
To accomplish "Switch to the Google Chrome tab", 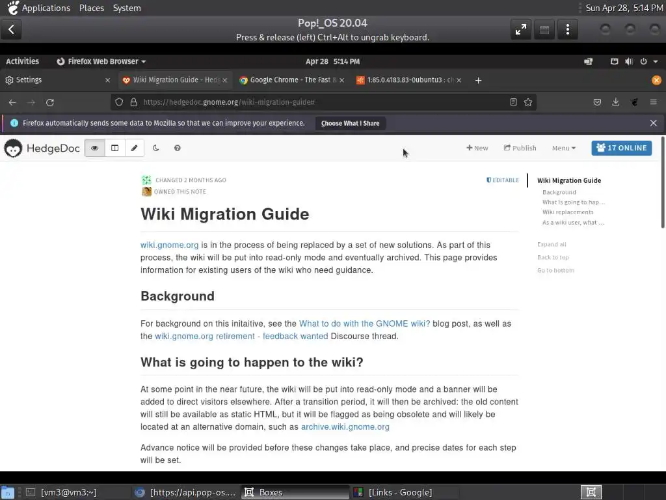I will [x=291, y=80].
